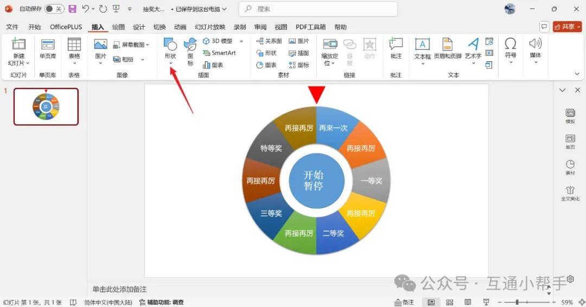Viewport: 586px width, 307px height.
Task: Click the 缩放定位 zoom icon
Action: point(330,44)
